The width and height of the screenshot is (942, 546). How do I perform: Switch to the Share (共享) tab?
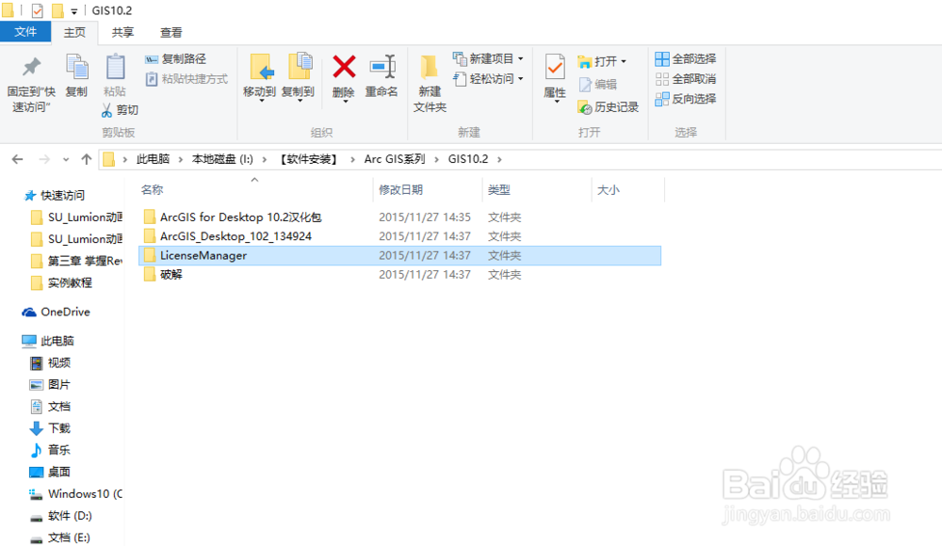122,32
